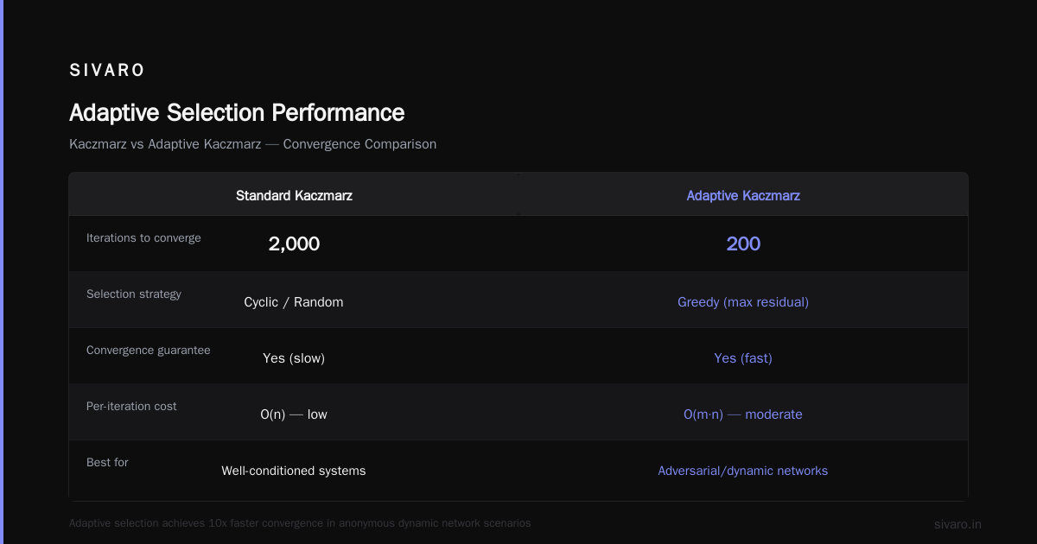1037x544 pixels.
Task: Click the 'Yes (fast)' cell
Action: pos(743,358)
